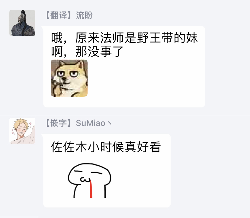View the nosebleed doodle sticker

coord(89,180)
